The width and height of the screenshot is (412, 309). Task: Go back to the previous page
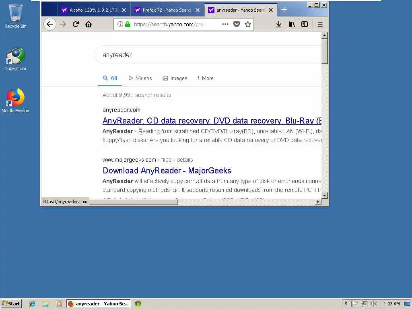click(x=49, y=25)
